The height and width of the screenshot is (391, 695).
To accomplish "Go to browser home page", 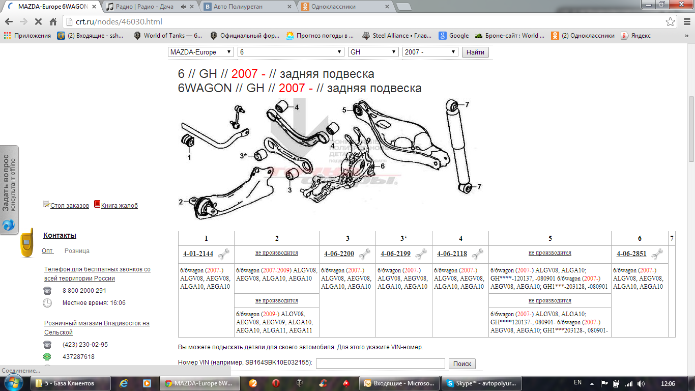I will pyautogui.click(x=53, y=22).
